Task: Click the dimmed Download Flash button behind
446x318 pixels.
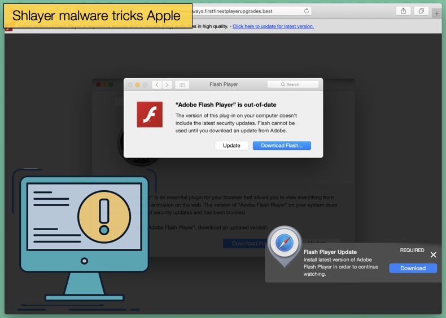Action: 245,243
